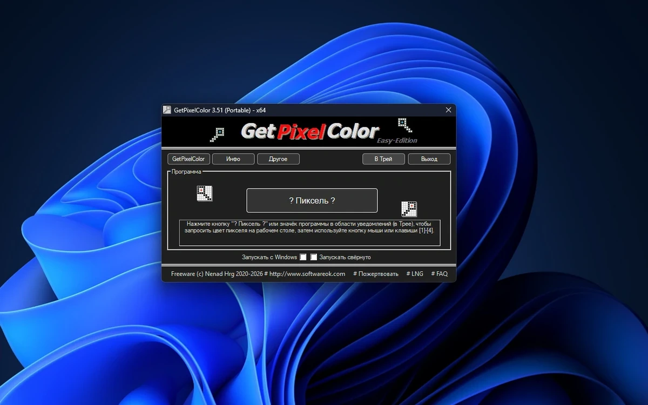The width and height of the screenshot is (648, 405).
Task: Click the title text GetPixelColor 3.51 (Portable) - x64
Action: tap(220, 110)
